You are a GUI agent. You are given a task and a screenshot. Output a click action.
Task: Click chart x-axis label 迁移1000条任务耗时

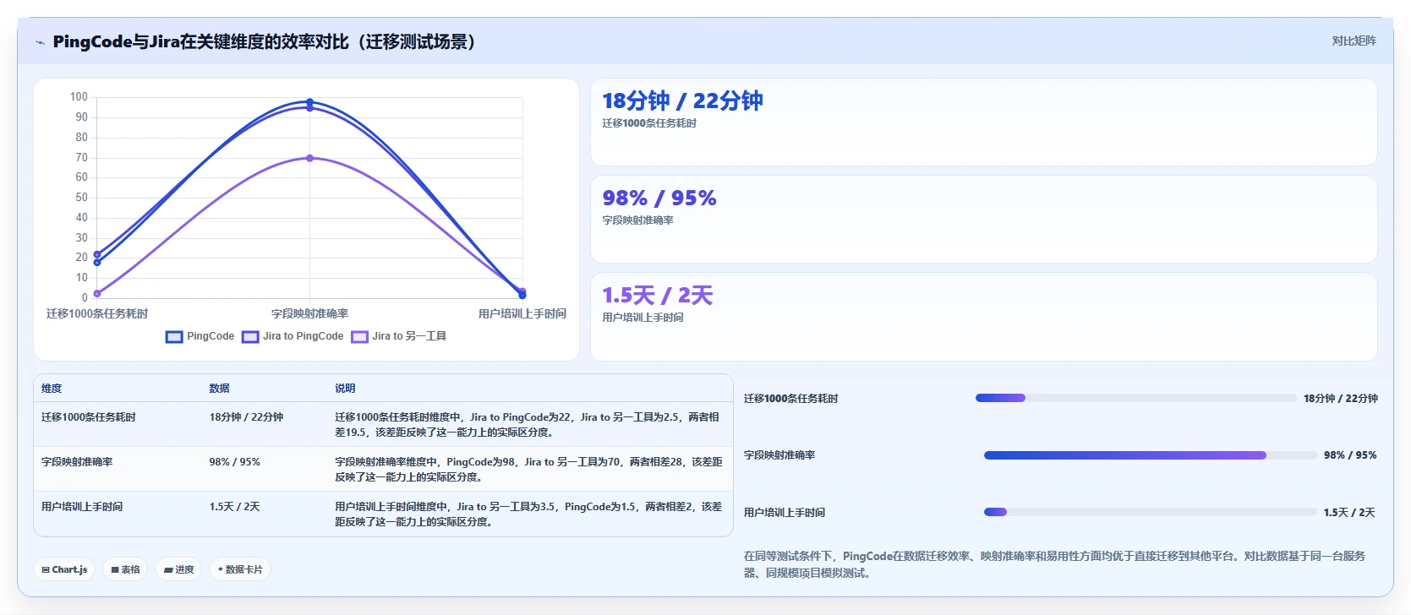pos(97,313)
